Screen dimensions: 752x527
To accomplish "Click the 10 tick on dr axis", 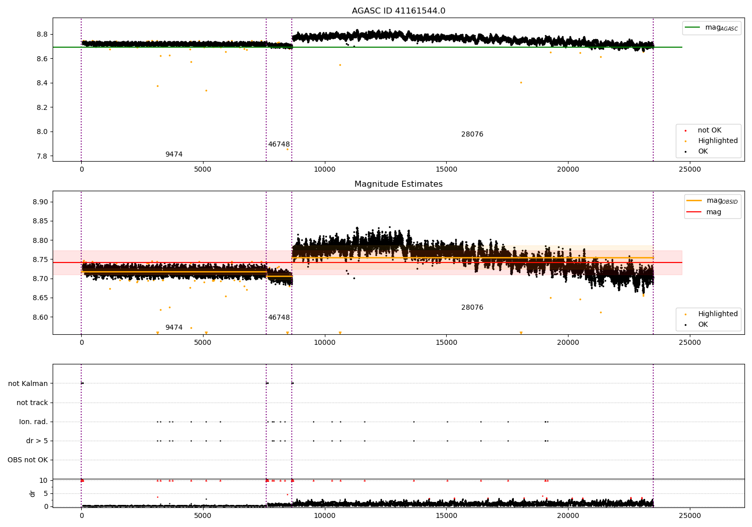I will pyautogui.click(x=44, y=481).
